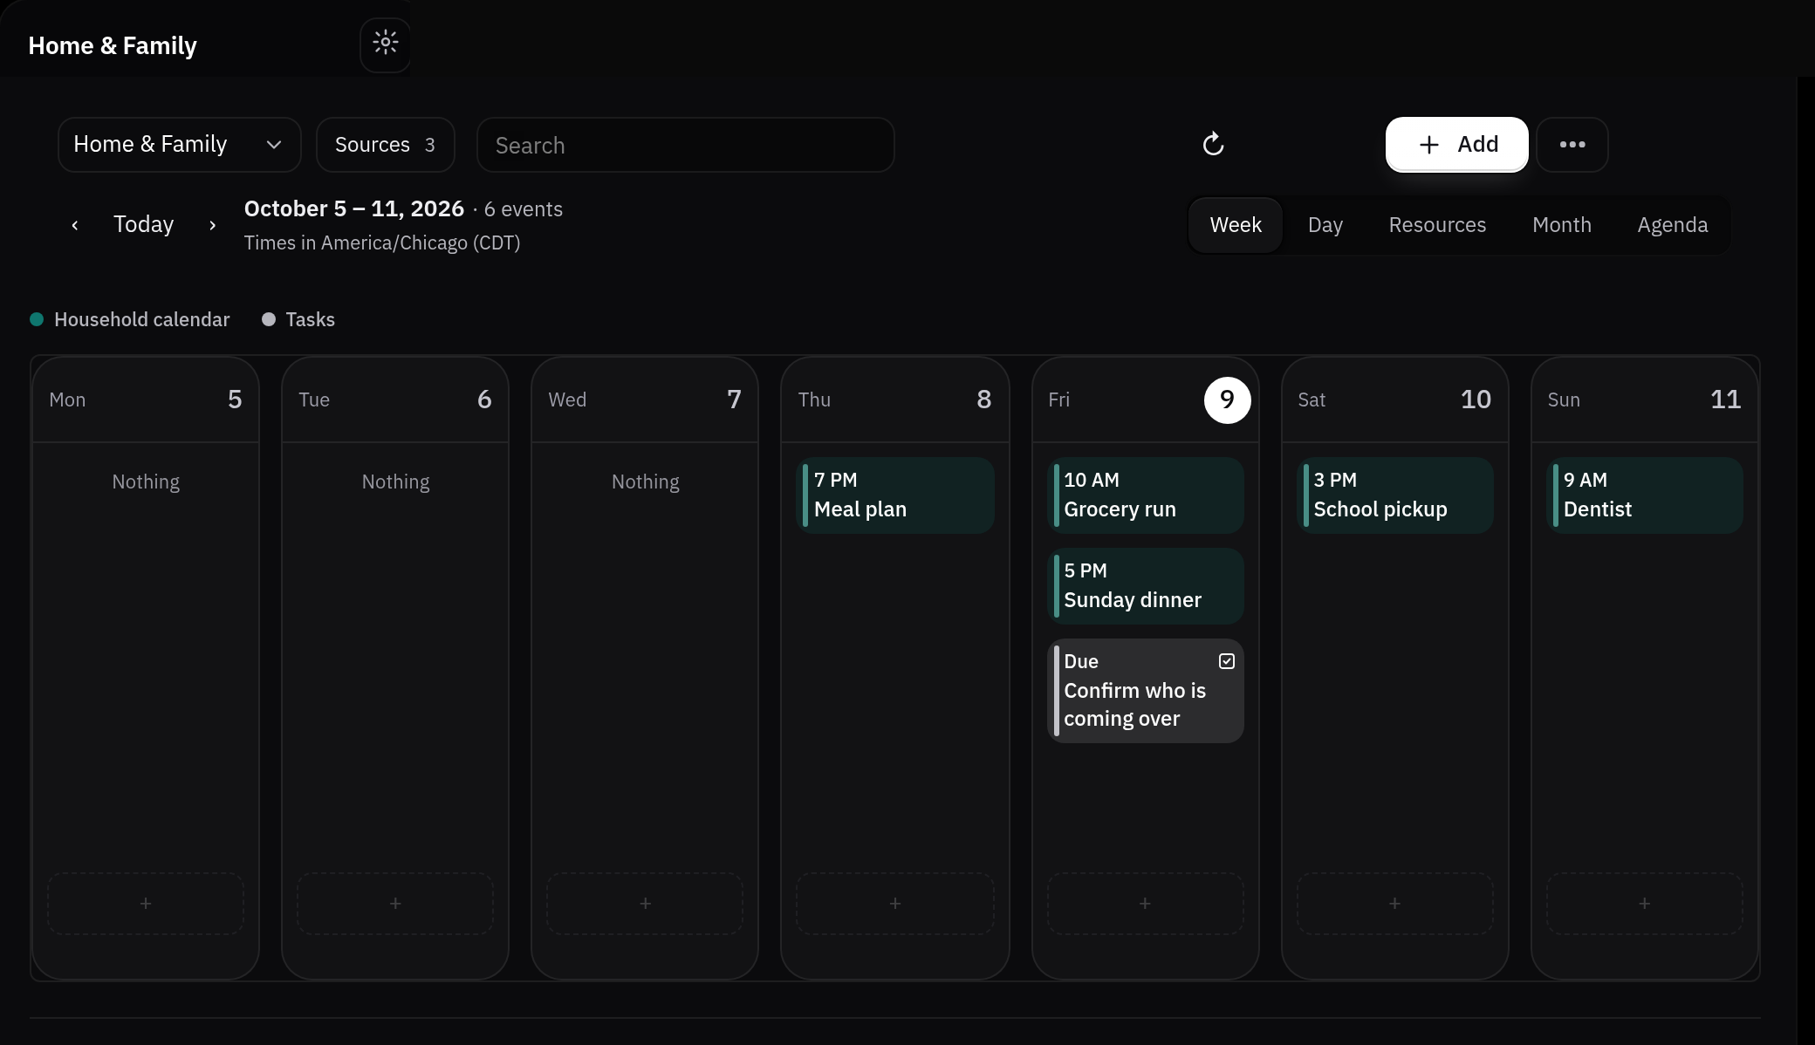1815x1045 pixels.
Task: Go to next week arrow
Action: (x=212, y=225)
